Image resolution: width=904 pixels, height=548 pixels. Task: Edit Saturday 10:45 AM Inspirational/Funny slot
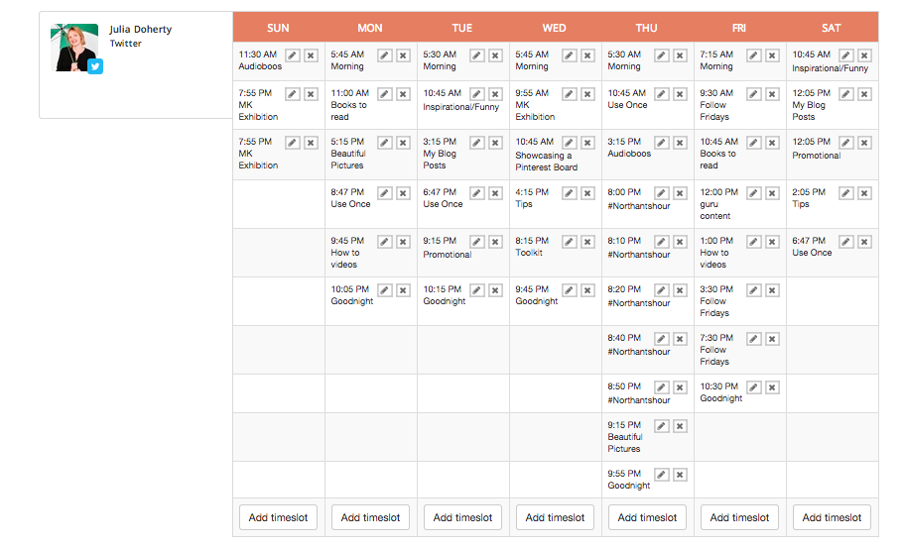[x=845, y=55]
